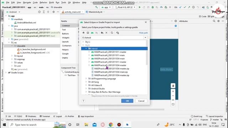Open the Logcat tool window tab
This screenshot has height=128, width=228.
click(x=58, y=116)
